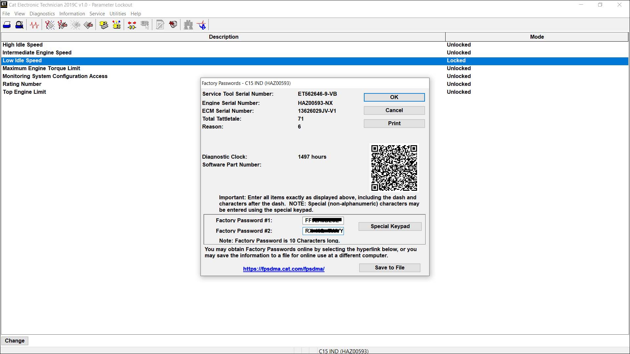Select the service report notepad icon
The height and width of the screenshot is (354, 630).
click(160, 25)
